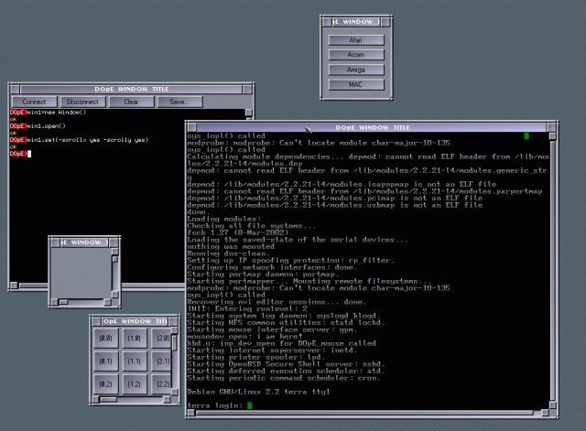Choose the Acorn button

point(356,56)
